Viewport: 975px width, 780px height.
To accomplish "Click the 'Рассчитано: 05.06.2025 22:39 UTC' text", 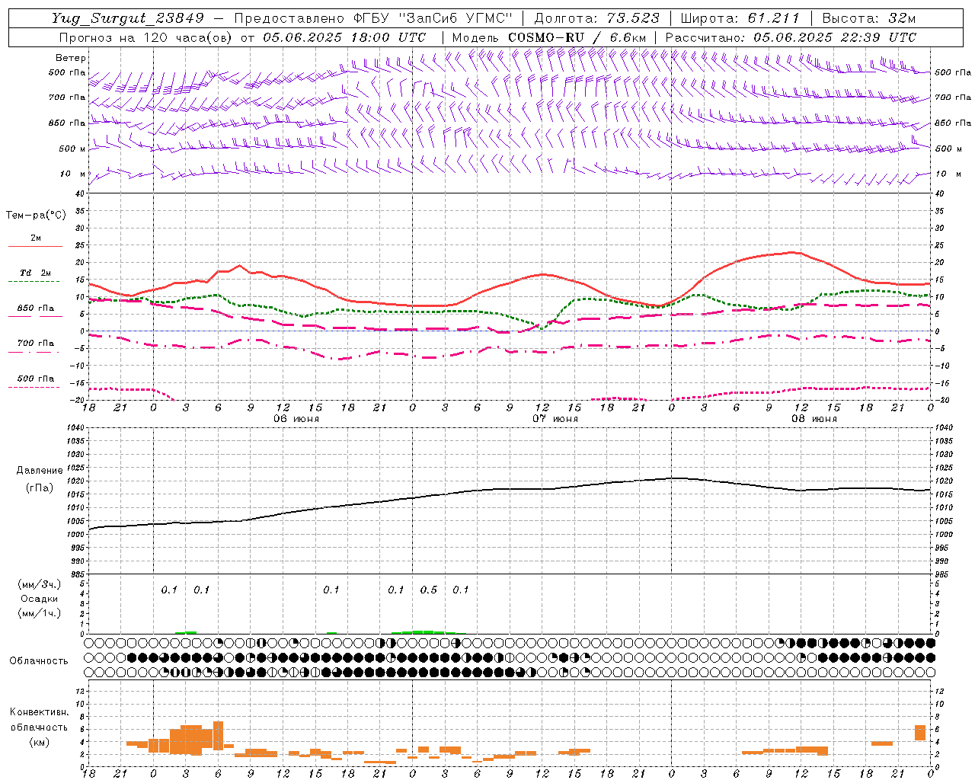I will (x=791, y=37).
